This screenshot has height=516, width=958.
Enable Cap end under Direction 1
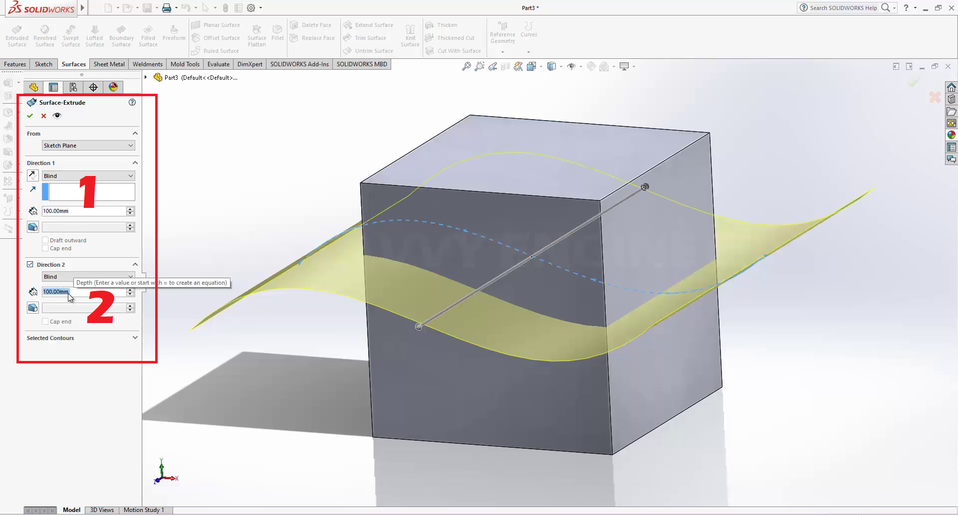(x=45, y=248)
